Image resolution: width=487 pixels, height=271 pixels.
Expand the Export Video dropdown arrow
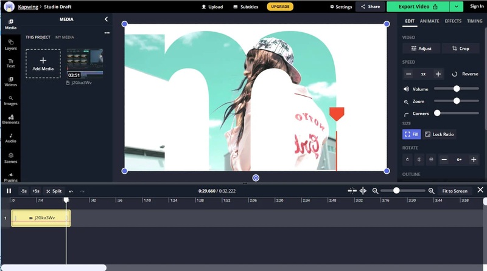[x=456, y=7]
